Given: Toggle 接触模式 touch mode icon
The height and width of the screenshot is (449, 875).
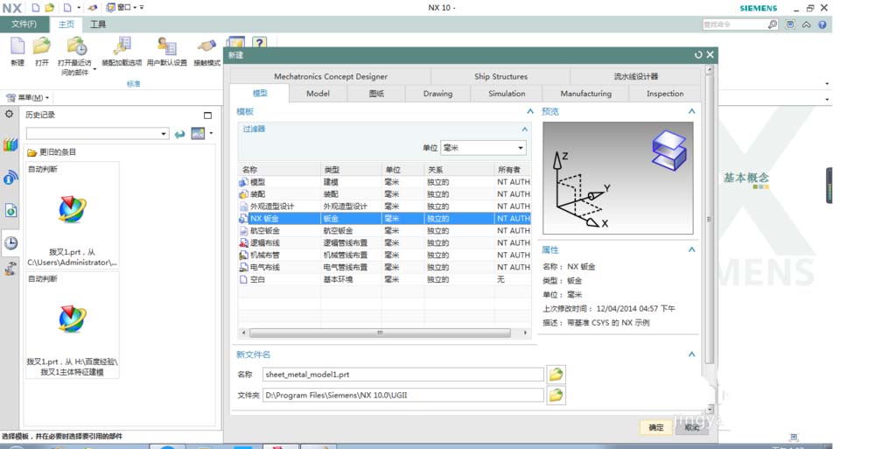Looking at the screenshot, I should click(x=207, y=46).
